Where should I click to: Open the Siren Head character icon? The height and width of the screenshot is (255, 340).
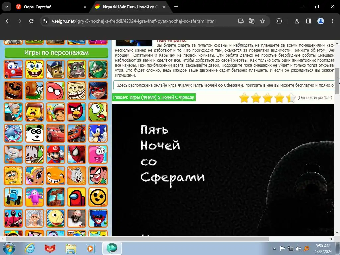[55, 197]
